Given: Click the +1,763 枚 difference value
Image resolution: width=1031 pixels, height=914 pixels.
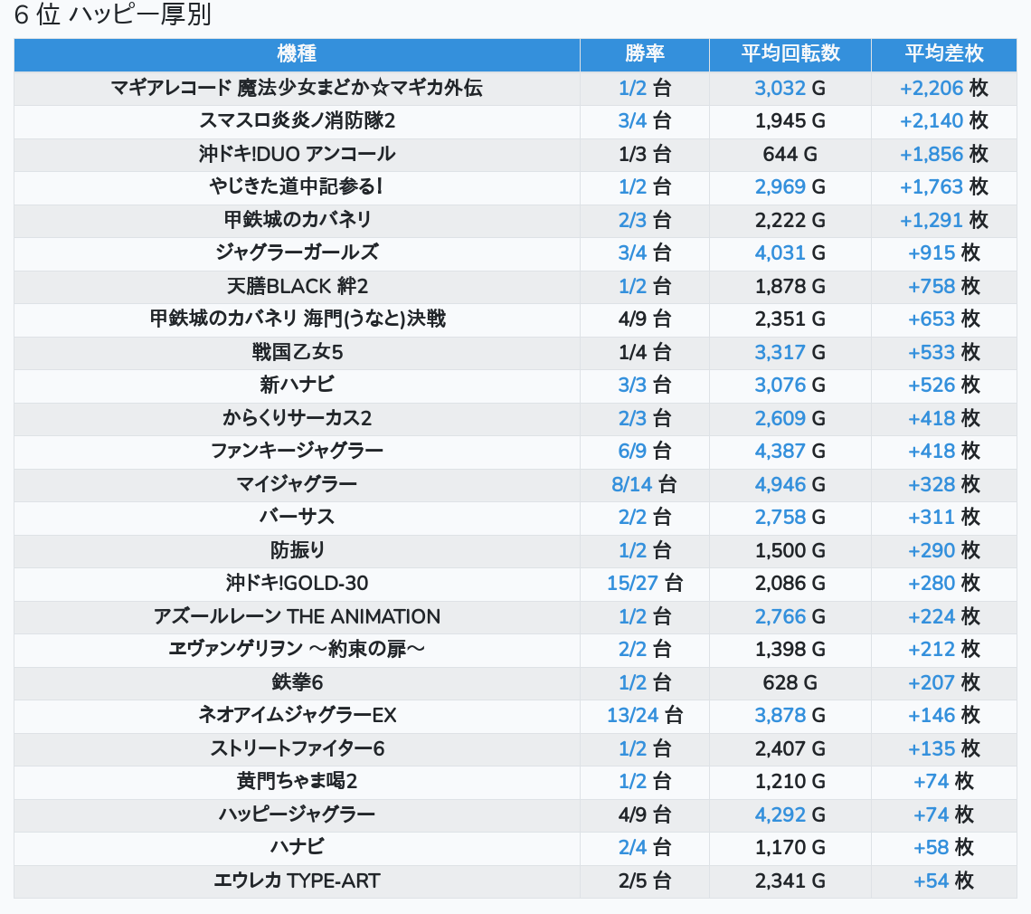Looking at the screenshot, I should coord(943,187).
